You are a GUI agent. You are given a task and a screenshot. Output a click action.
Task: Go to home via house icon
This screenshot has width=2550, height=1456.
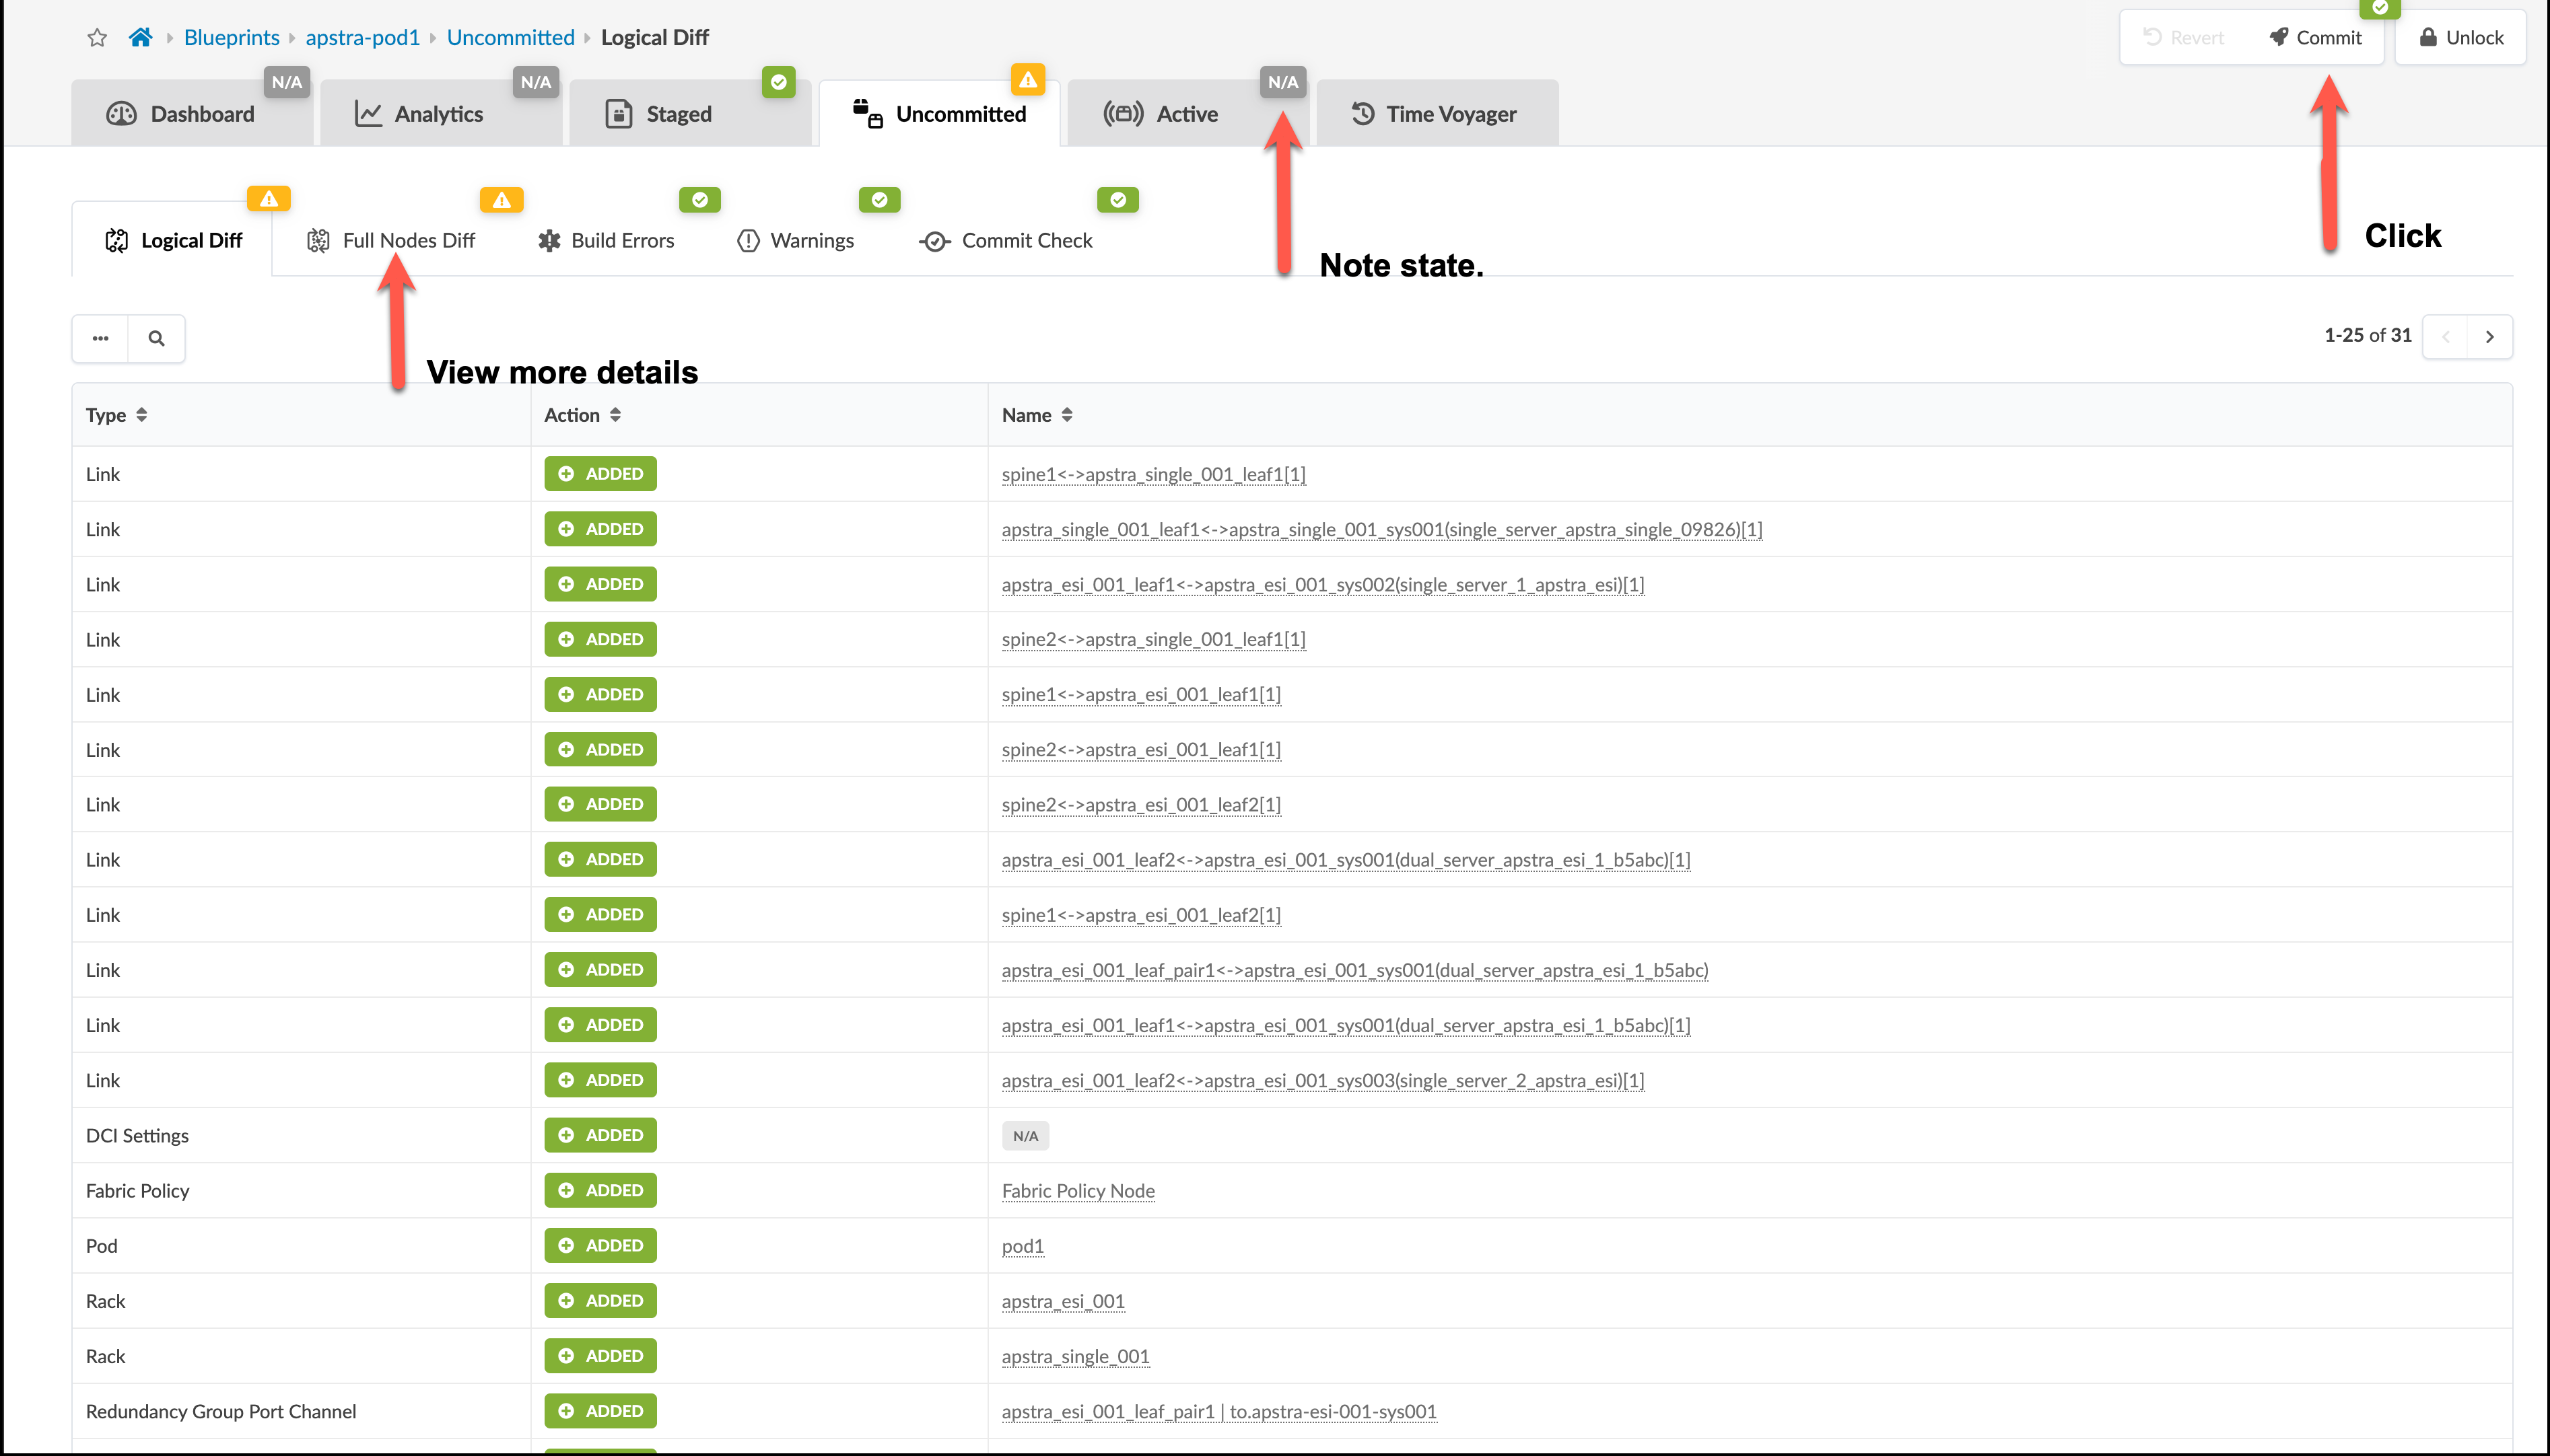140,38
